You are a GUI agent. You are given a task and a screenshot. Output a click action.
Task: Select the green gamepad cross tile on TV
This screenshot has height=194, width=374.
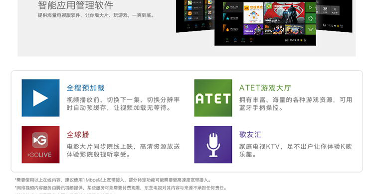(311, 18)
